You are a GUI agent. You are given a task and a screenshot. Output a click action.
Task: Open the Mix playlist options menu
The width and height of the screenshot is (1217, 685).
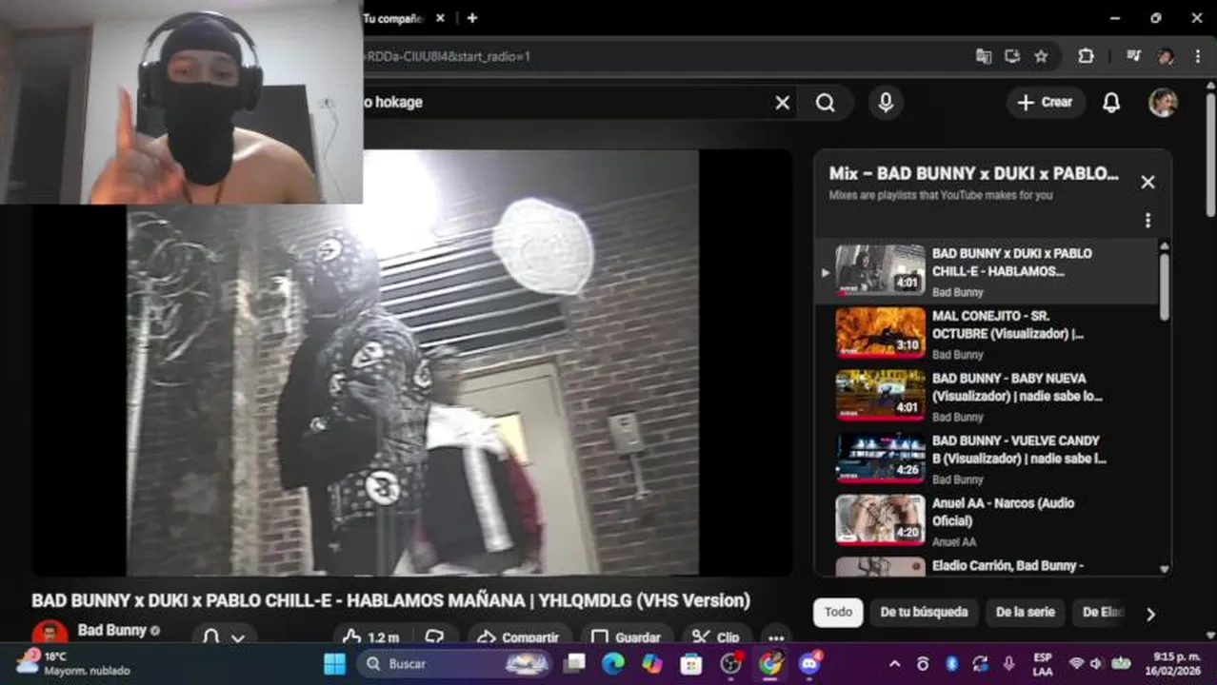pos(1147,221)
